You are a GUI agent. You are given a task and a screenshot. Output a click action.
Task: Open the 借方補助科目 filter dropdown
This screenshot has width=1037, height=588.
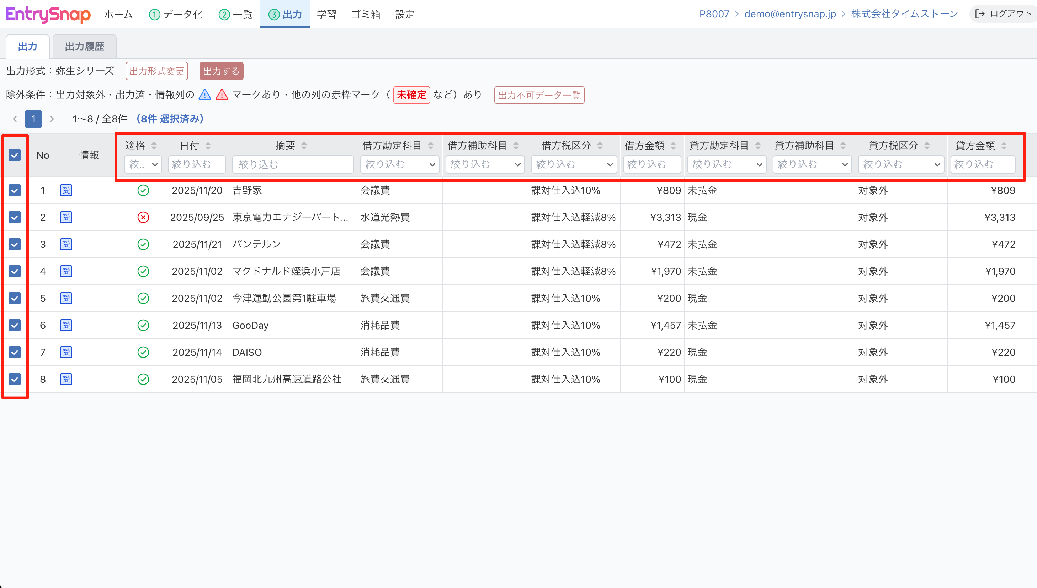(x=485, y=164)
